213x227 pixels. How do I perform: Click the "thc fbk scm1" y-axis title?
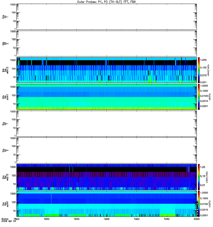tap(5, 203)
